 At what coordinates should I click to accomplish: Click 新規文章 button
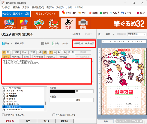19,43
